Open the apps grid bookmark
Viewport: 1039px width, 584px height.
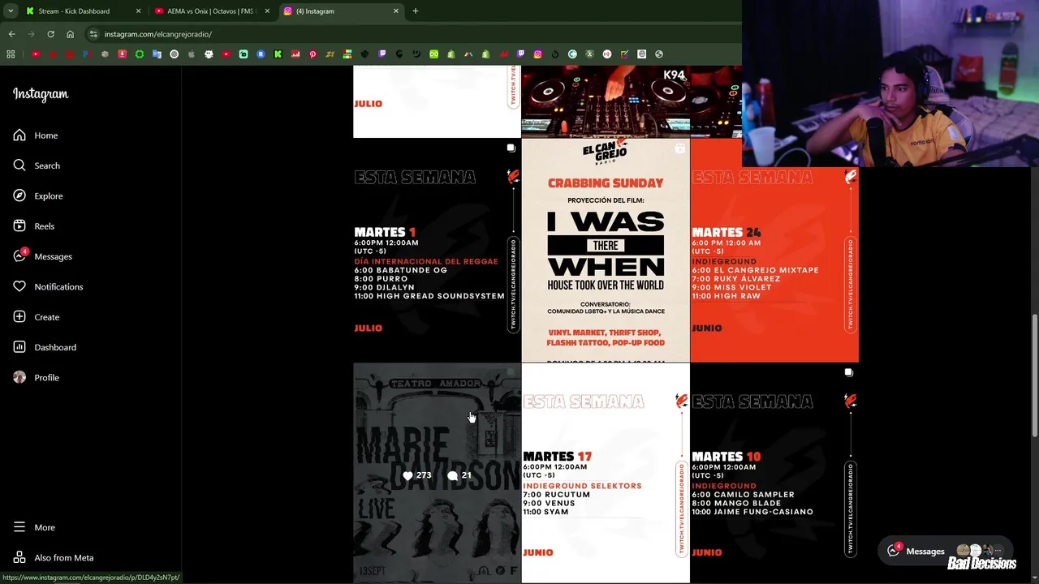coord(11,54)
